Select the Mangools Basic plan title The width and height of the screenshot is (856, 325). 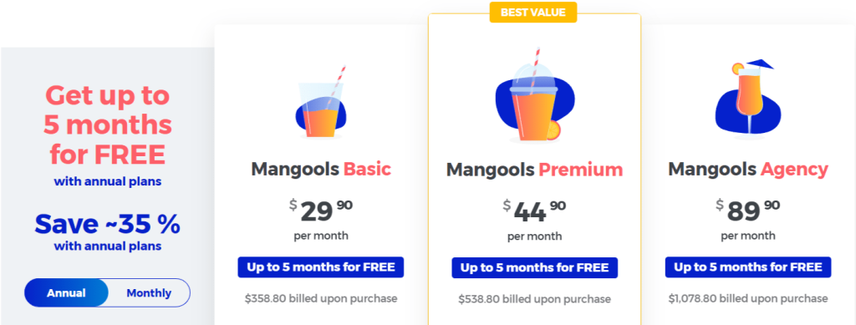tap(321, 169)
